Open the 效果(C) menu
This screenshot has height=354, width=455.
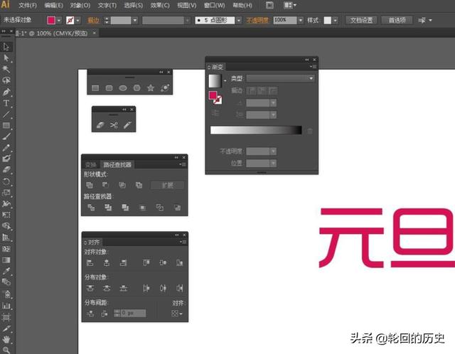[x=160, y=5]
